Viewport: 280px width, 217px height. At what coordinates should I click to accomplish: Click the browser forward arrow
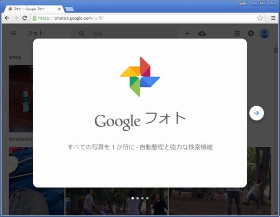tap(16, 18)
